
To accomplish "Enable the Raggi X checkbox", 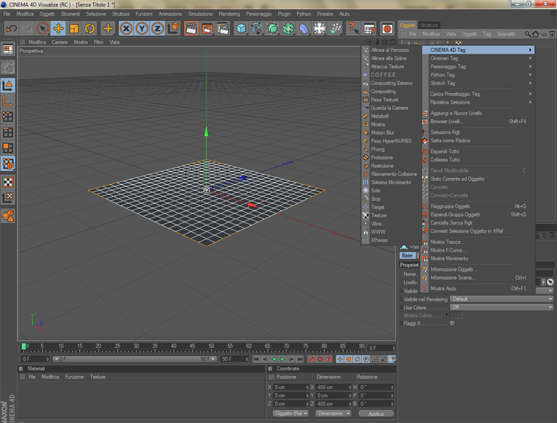I will click(x=452, y=323).
